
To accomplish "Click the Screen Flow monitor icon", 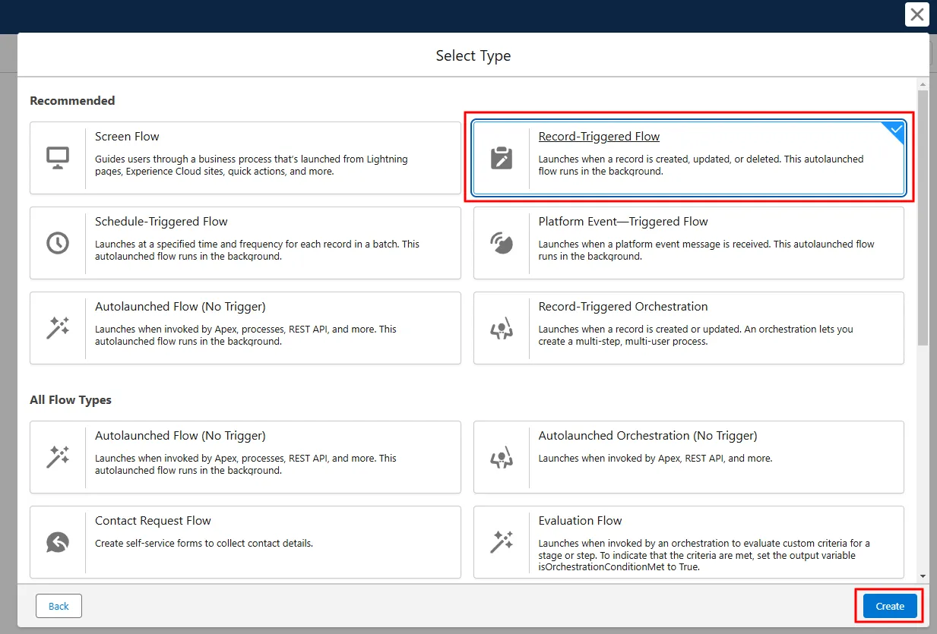I will (59, 157).
